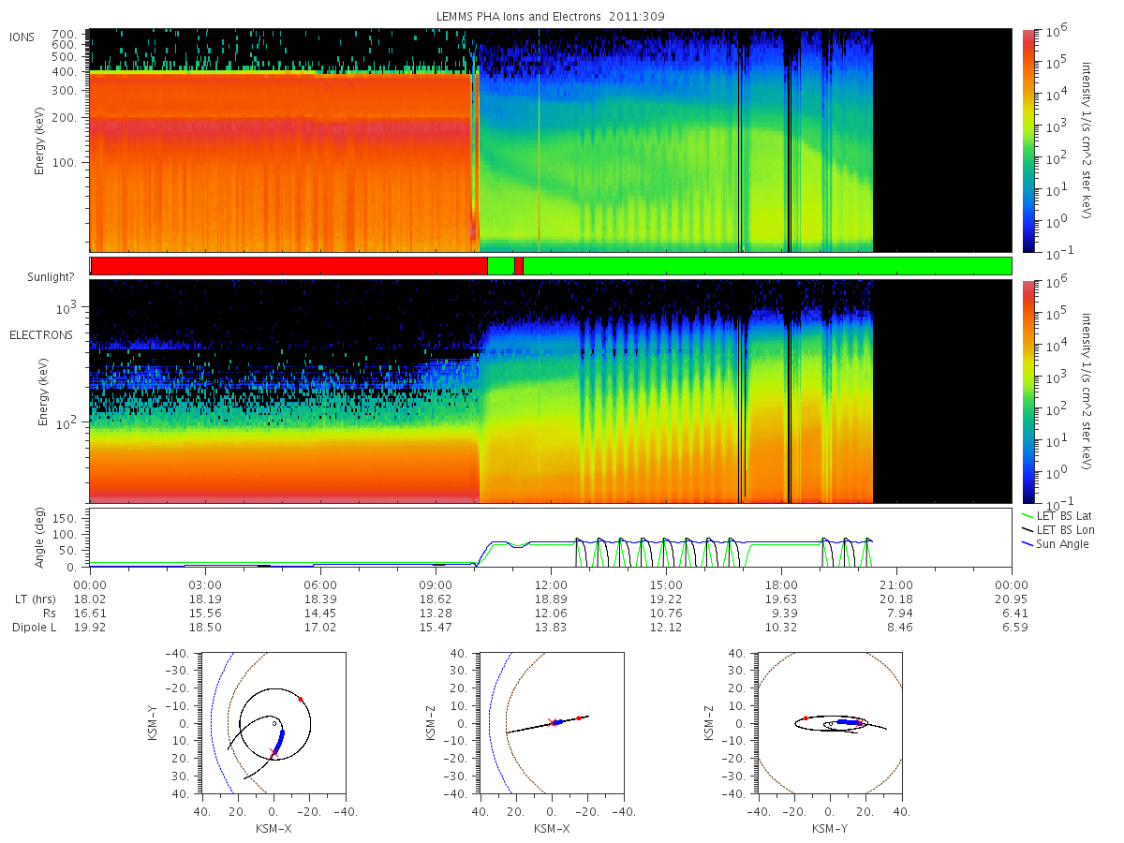
Task: Click Rs value "13.28"
Action: pyautogui.click(x=436, y=614)
